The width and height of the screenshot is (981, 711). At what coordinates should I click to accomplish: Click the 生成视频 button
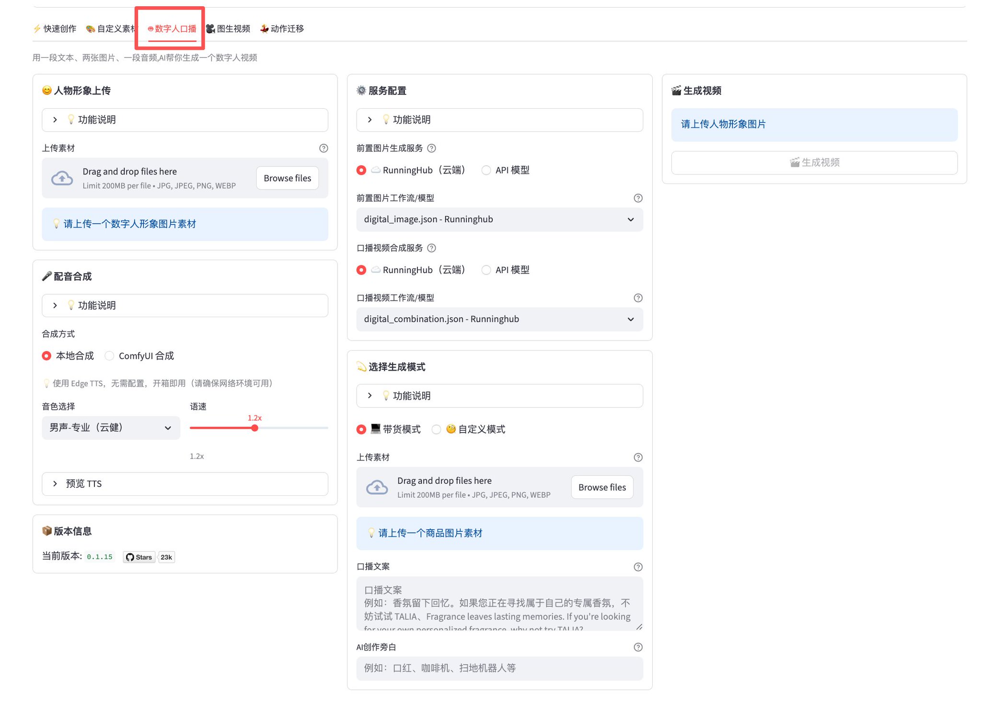click(x=814, y=163)
